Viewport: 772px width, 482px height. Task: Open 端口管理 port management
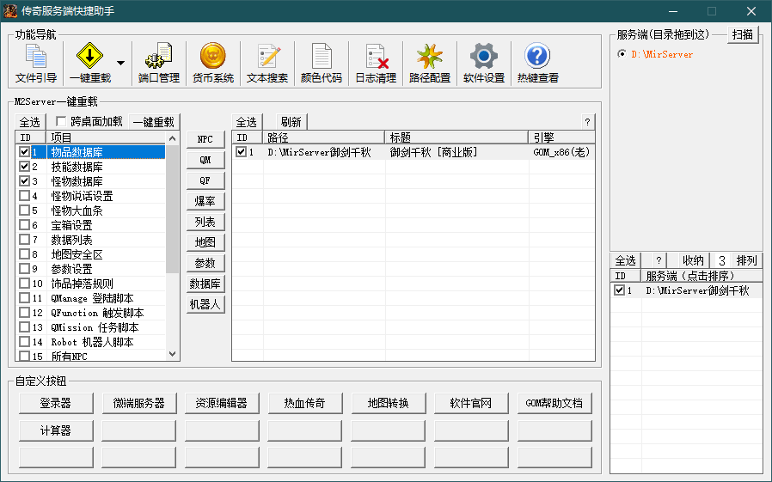coord(158,64)
